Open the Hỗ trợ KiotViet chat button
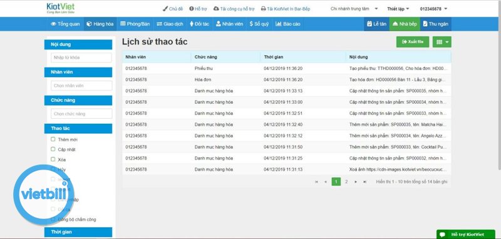Image resolution: width=501 pixels, height=239 pixels. click(x=466, y=235)
